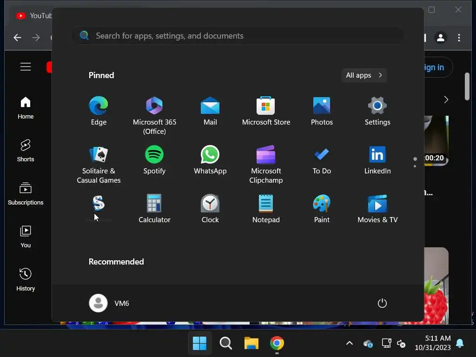The height and width of the screenshot is (357, 476).
Task: Open Settings from pinned apps
Action: pos(377,111)
